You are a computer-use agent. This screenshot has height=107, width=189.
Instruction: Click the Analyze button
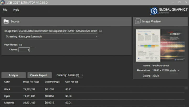13,75
